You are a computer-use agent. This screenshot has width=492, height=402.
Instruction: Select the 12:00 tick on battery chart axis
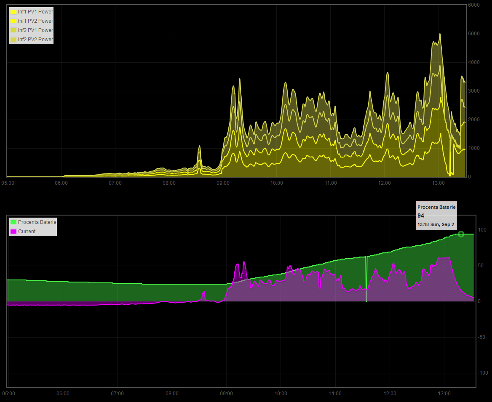tap(390, 394)
